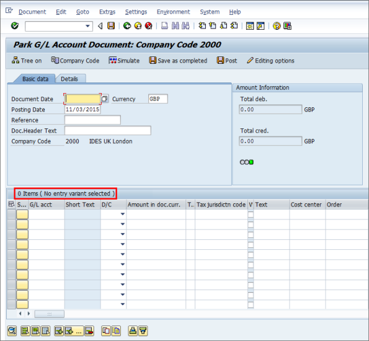Image resolution: width=369 pixels, height=341 pixels.
Task: Click the Find binoculars icon
Action: [x=176, y=25]
